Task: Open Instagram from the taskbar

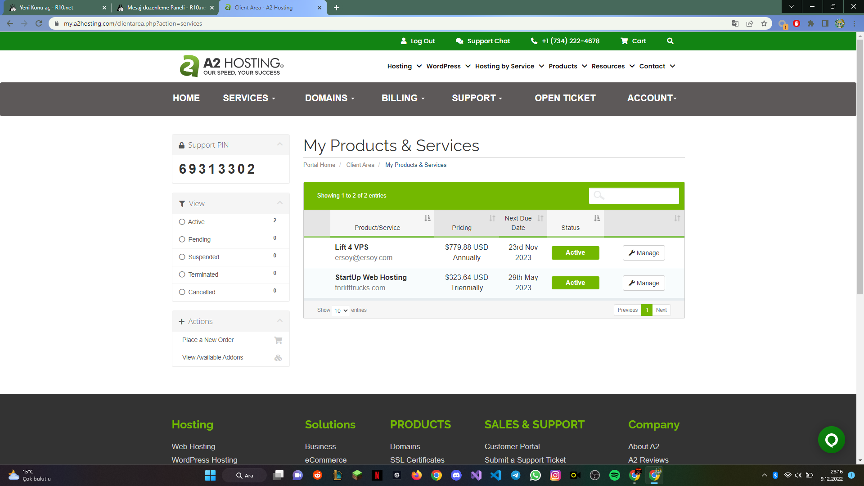Action: (x=555, y=475)
